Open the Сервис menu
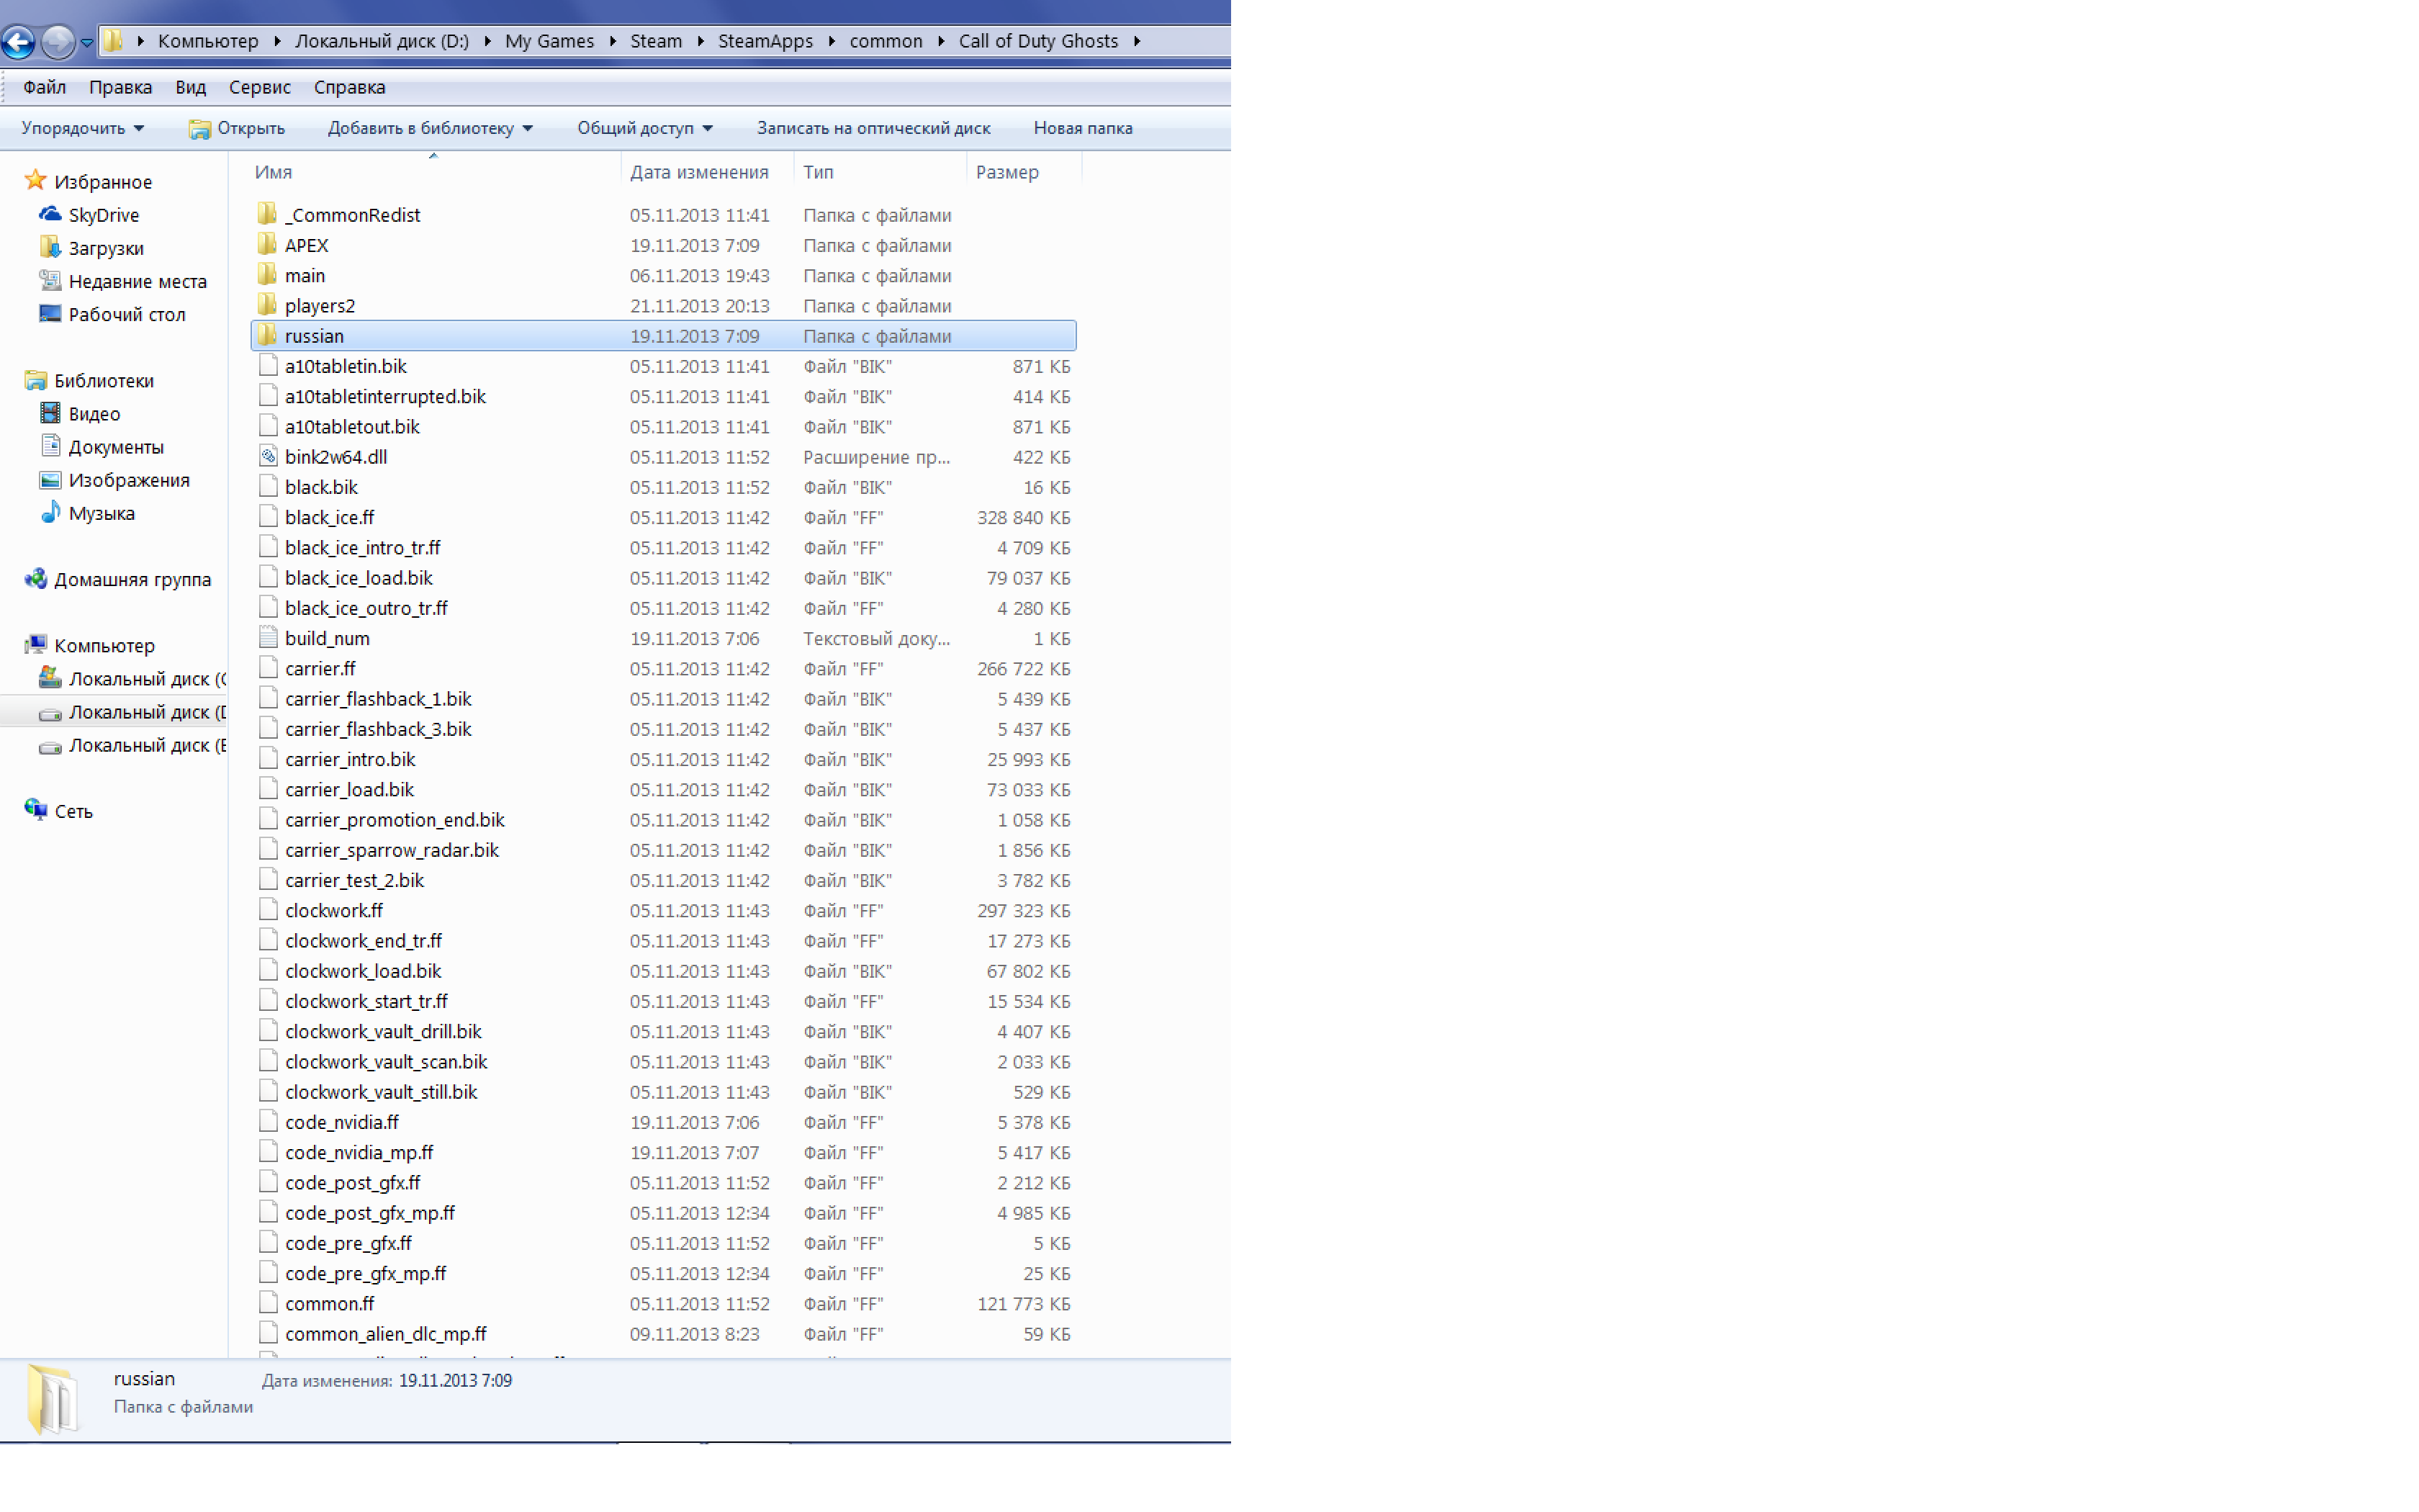 [x=260, y=87]
